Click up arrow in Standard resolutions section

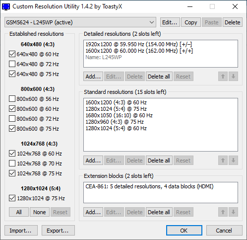223,160
